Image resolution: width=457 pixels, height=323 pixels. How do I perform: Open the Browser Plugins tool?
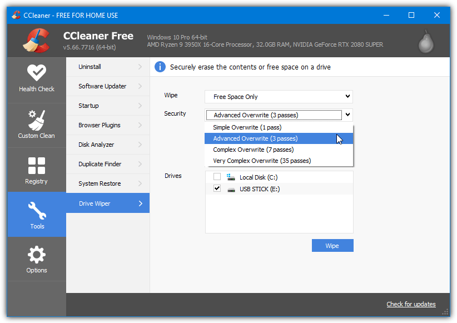pyautogui.click(x=108, y=125)
